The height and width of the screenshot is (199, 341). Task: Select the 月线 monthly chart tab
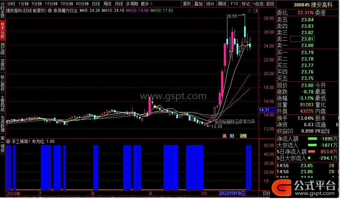pos(119,4)
